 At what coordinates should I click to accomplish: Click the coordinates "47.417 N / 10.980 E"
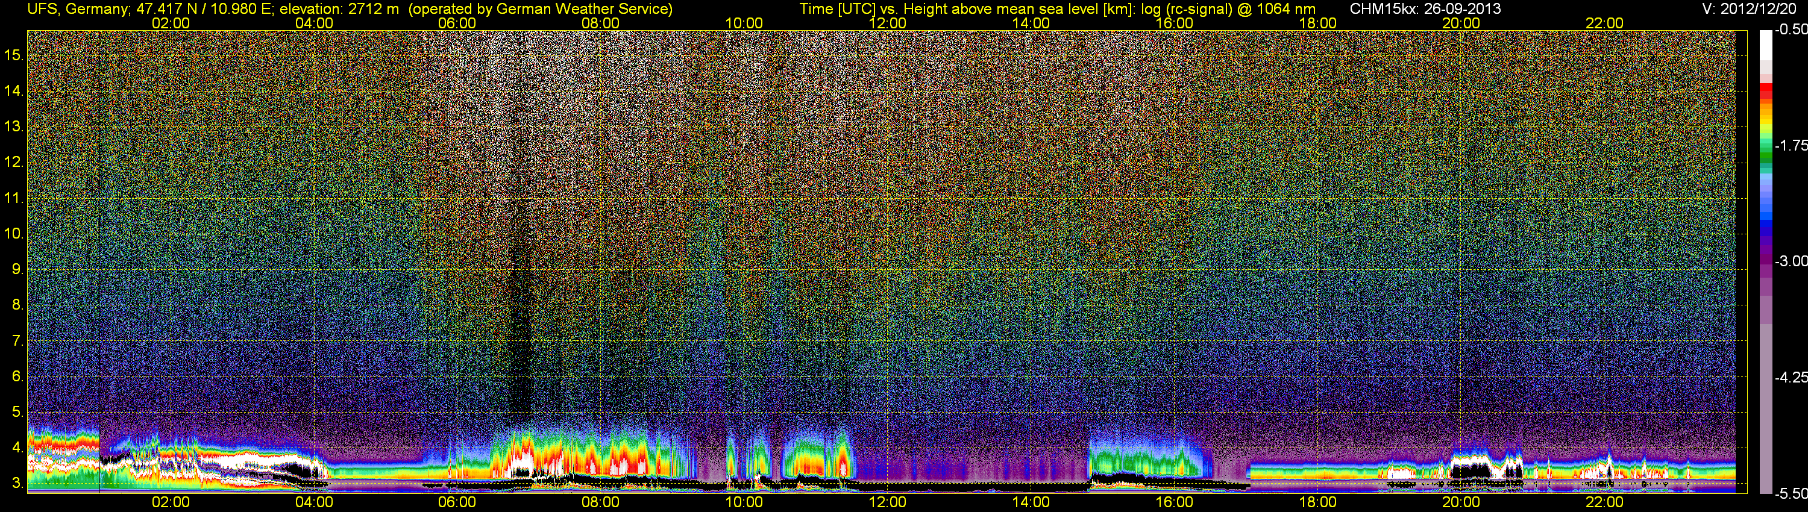tap(205, 9)
